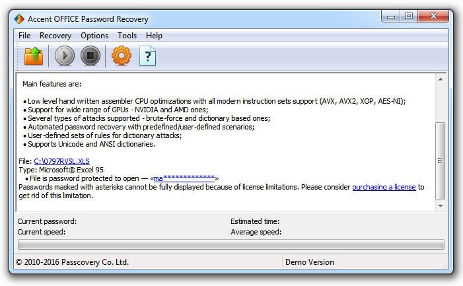
Task: Follow the purchasing a license link
Action: click(x=384, y=187)
